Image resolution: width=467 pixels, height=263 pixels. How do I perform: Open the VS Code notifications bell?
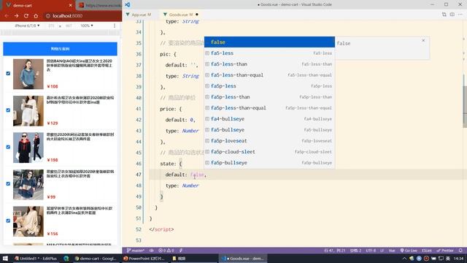(460, 251)
